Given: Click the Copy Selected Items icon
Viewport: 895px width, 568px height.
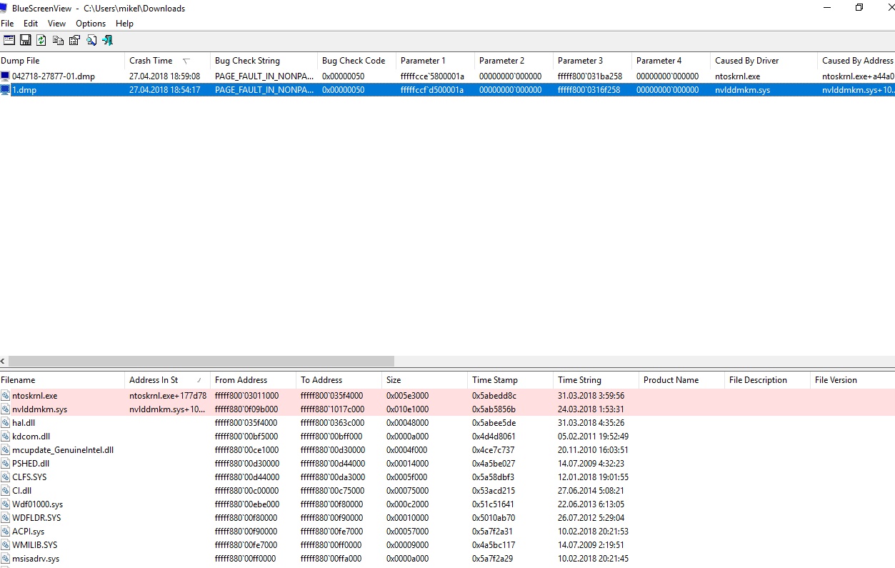Looking at the screenshot, I should [59, 40].
